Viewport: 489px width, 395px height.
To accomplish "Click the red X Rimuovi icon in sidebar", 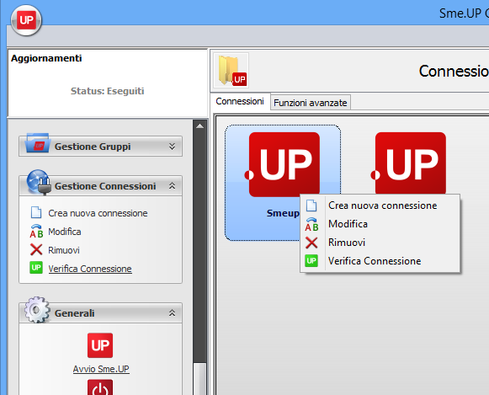I will pyautogui.click(x=36, y=250).
